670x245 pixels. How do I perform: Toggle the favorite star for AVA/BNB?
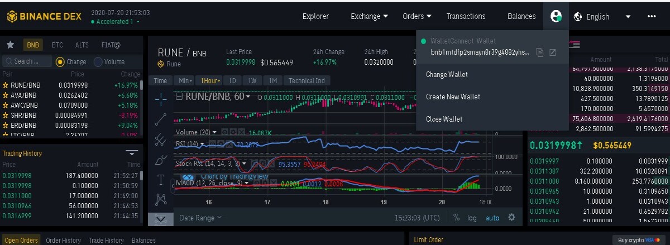6,95
